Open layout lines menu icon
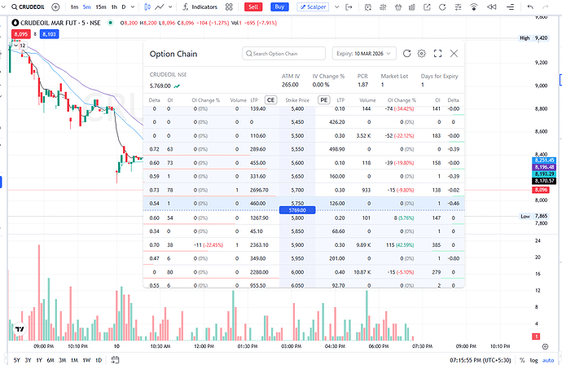562x365 pixels. [x=510, y=7]
